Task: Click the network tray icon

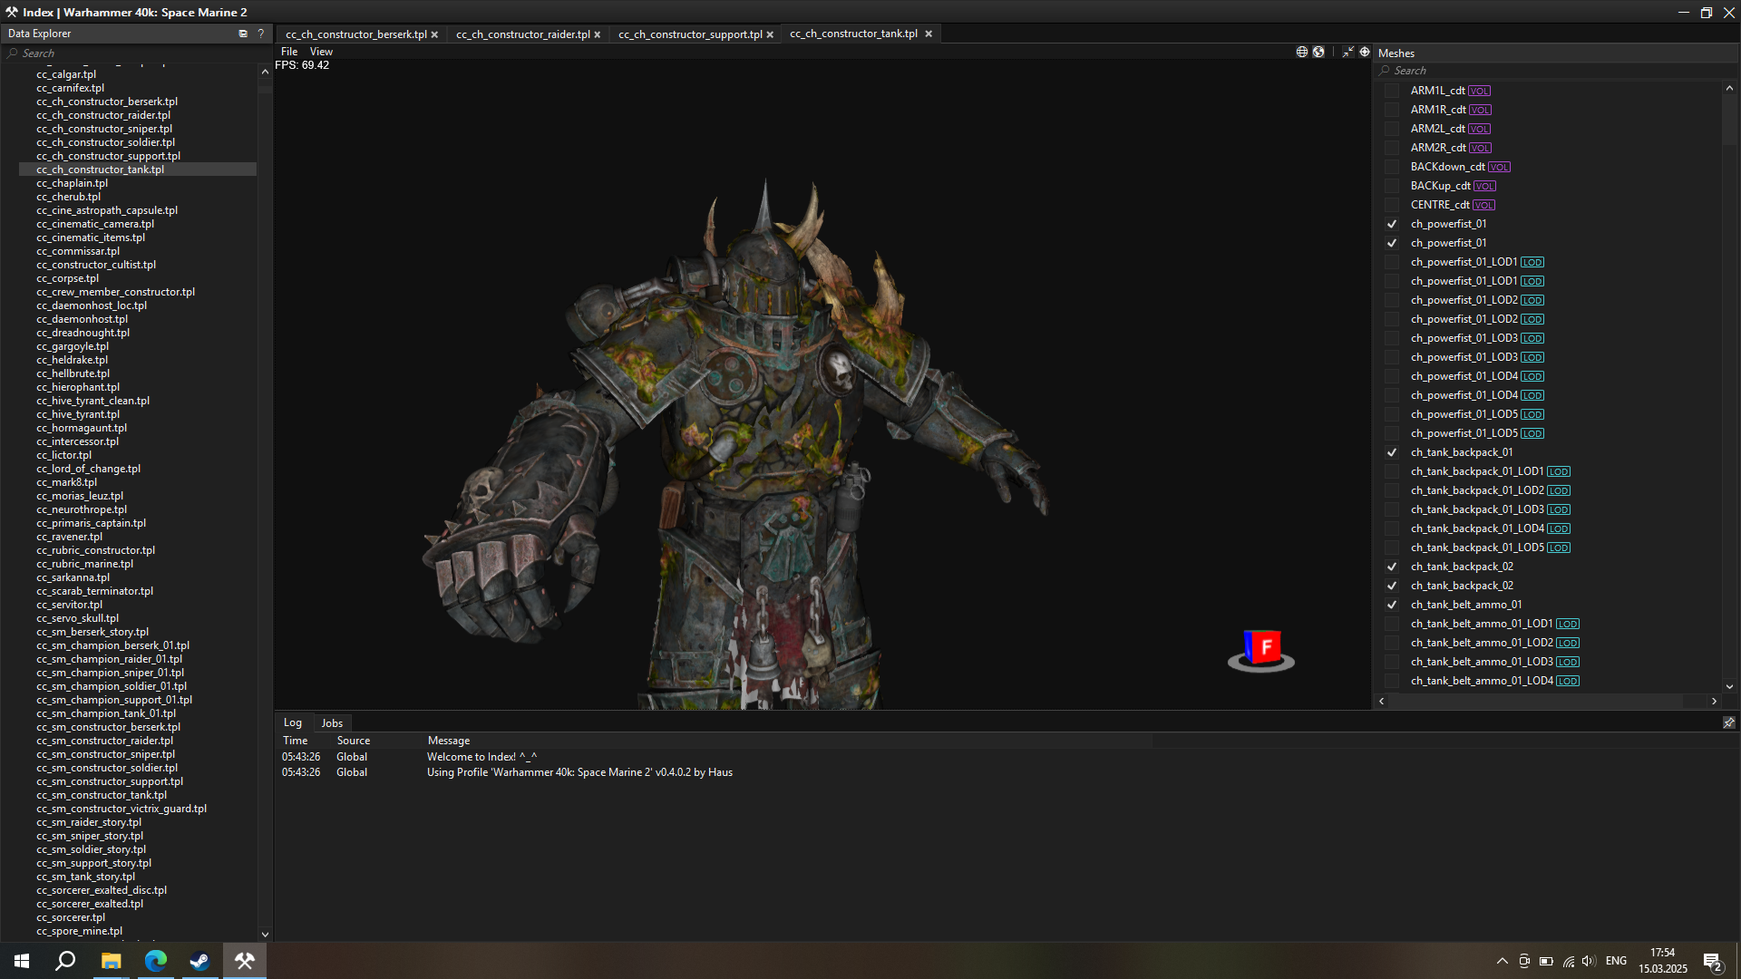Action: tap(1568, 961)
